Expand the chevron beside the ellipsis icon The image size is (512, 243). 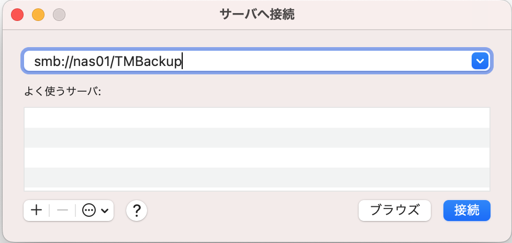point(105,211)
